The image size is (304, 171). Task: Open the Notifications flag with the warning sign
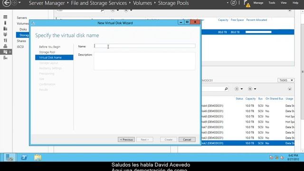click(247, 3)
